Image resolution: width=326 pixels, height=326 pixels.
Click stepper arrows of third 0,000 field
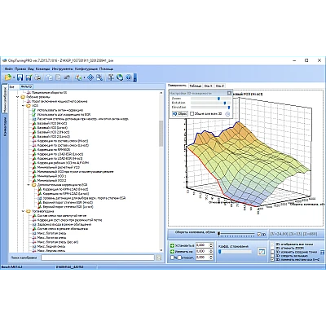pyautogui.click(x=211, y=258)
